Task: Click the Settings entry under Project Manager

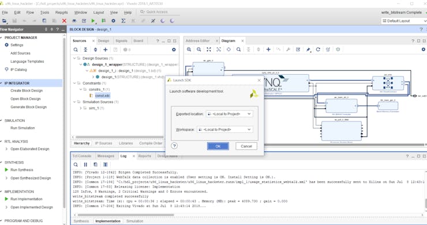Action: (17, 45)
